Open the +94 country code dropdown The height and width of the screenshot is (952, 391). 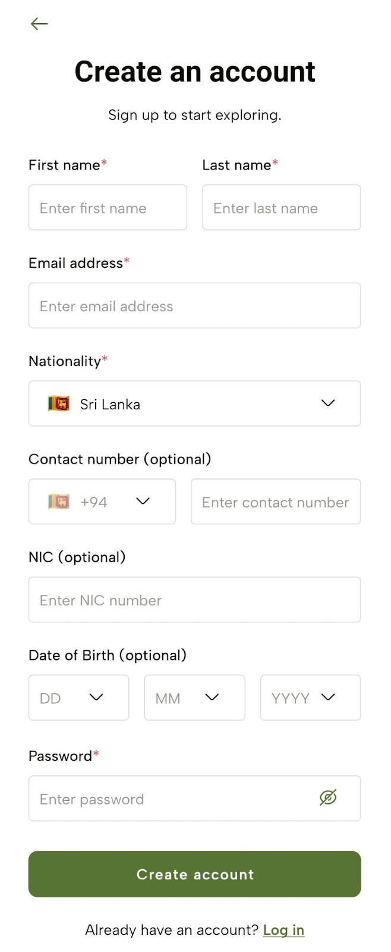tap(102, 502)
